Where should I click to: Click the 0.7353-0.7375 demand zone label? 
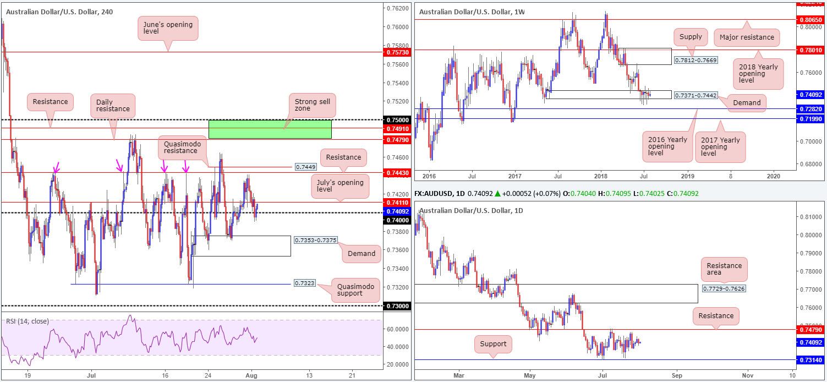coord(315,240)
